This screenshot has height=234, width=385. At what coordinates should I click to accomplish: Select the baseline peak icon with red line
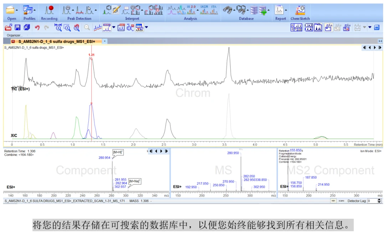[x=79, y=10]
